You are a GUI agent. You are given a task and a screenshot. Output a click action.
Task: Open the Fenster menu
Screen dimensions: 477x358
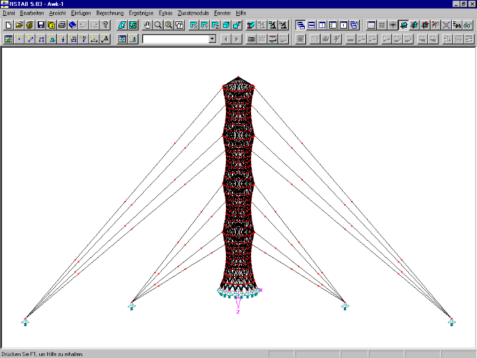pos(223,13)
